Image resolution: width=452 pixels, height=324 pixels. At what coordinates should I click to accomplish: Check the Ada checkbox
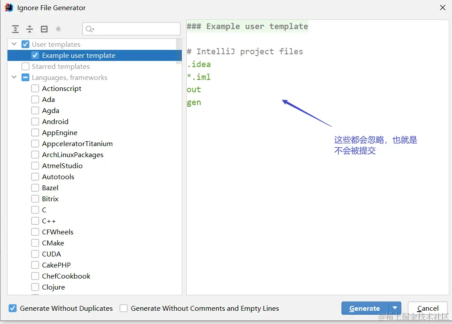35,100
